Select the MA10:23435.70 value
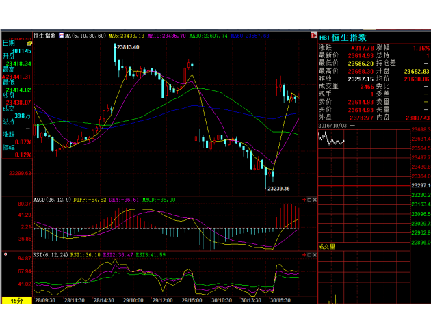 (166, 36)
